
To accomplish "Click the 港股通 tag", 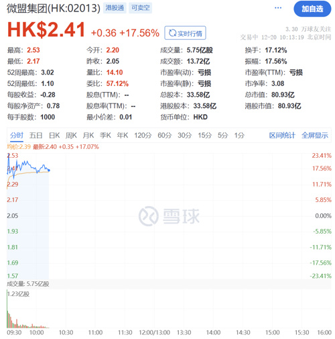I will click(115, 8).
